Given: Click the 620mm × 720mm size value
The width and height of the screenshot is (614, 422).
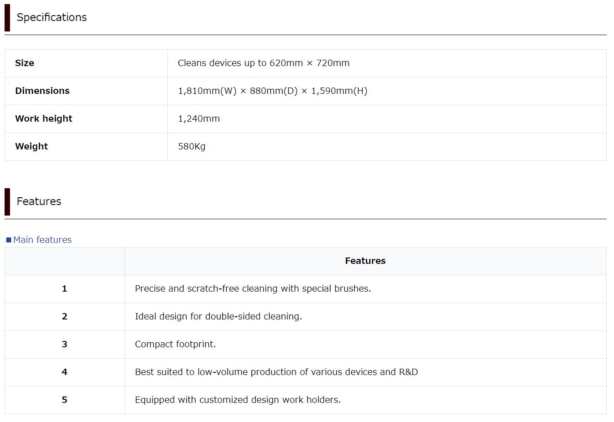Looking at the screenshot, I should [x=264, y=63].
